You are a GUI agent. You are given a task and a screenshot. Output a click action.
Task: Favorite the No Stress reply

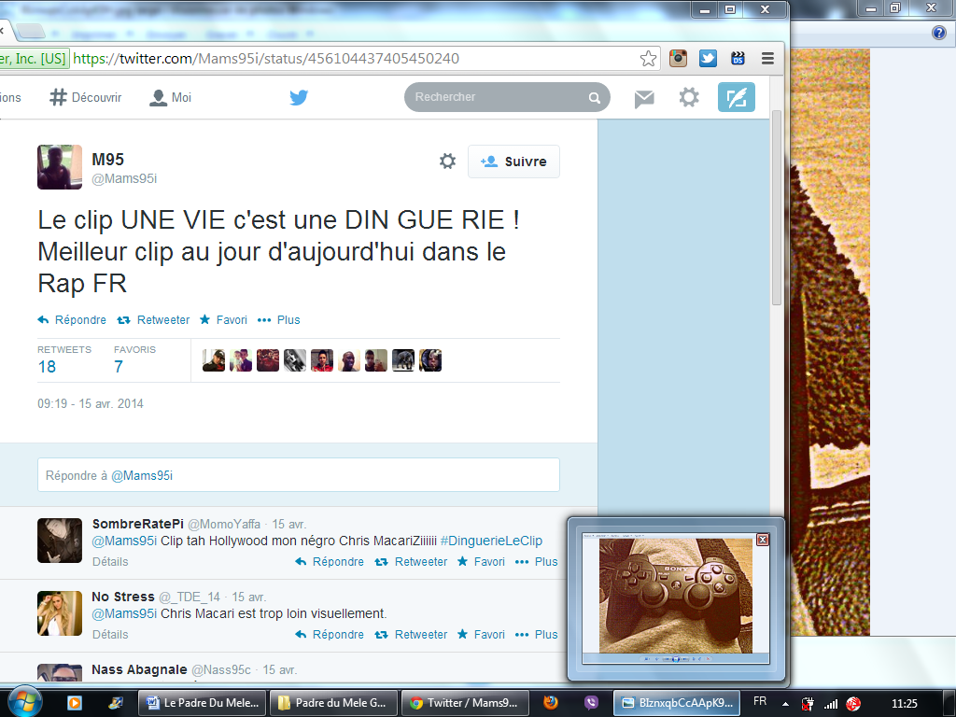(x=481, y=635)
